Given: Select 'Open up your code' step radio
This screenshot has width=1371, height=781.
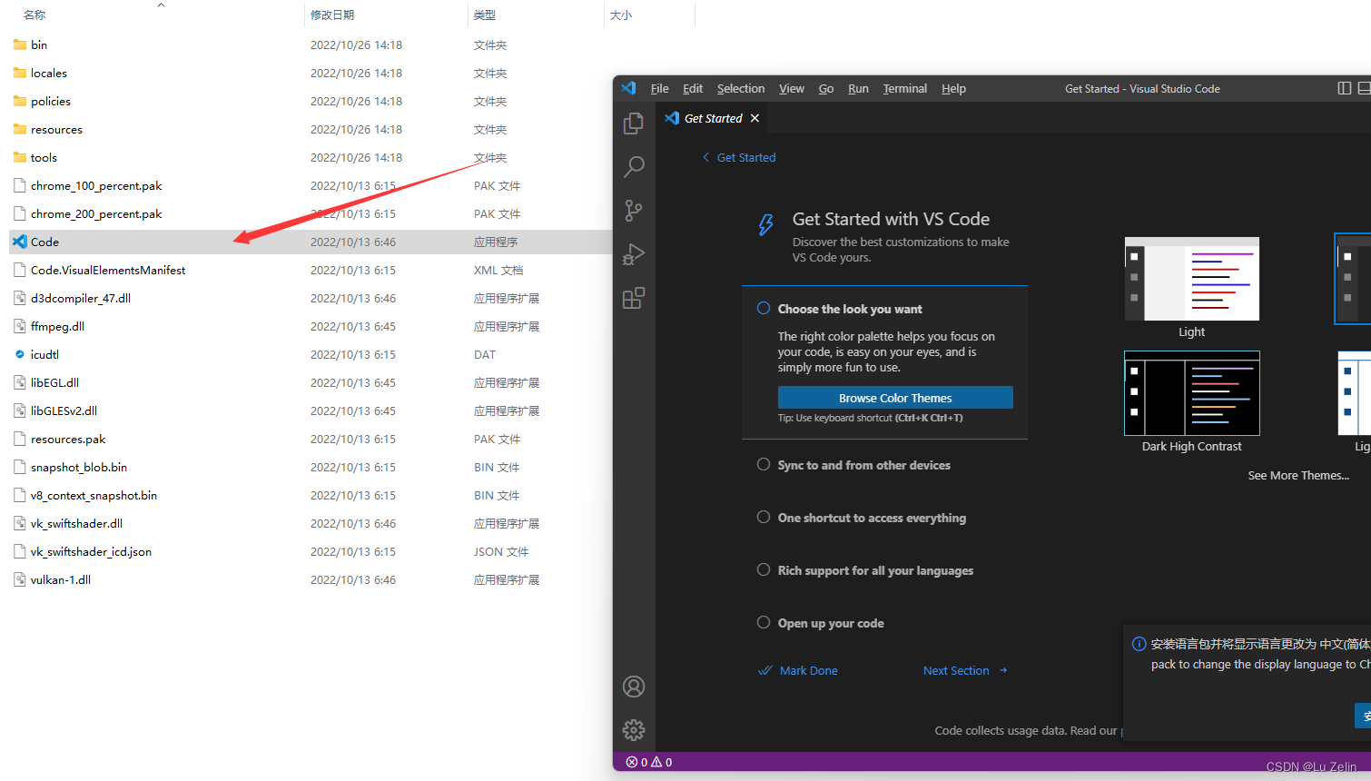Looking at the screenshot, I should pyautogui.click(x=764, y=623).
